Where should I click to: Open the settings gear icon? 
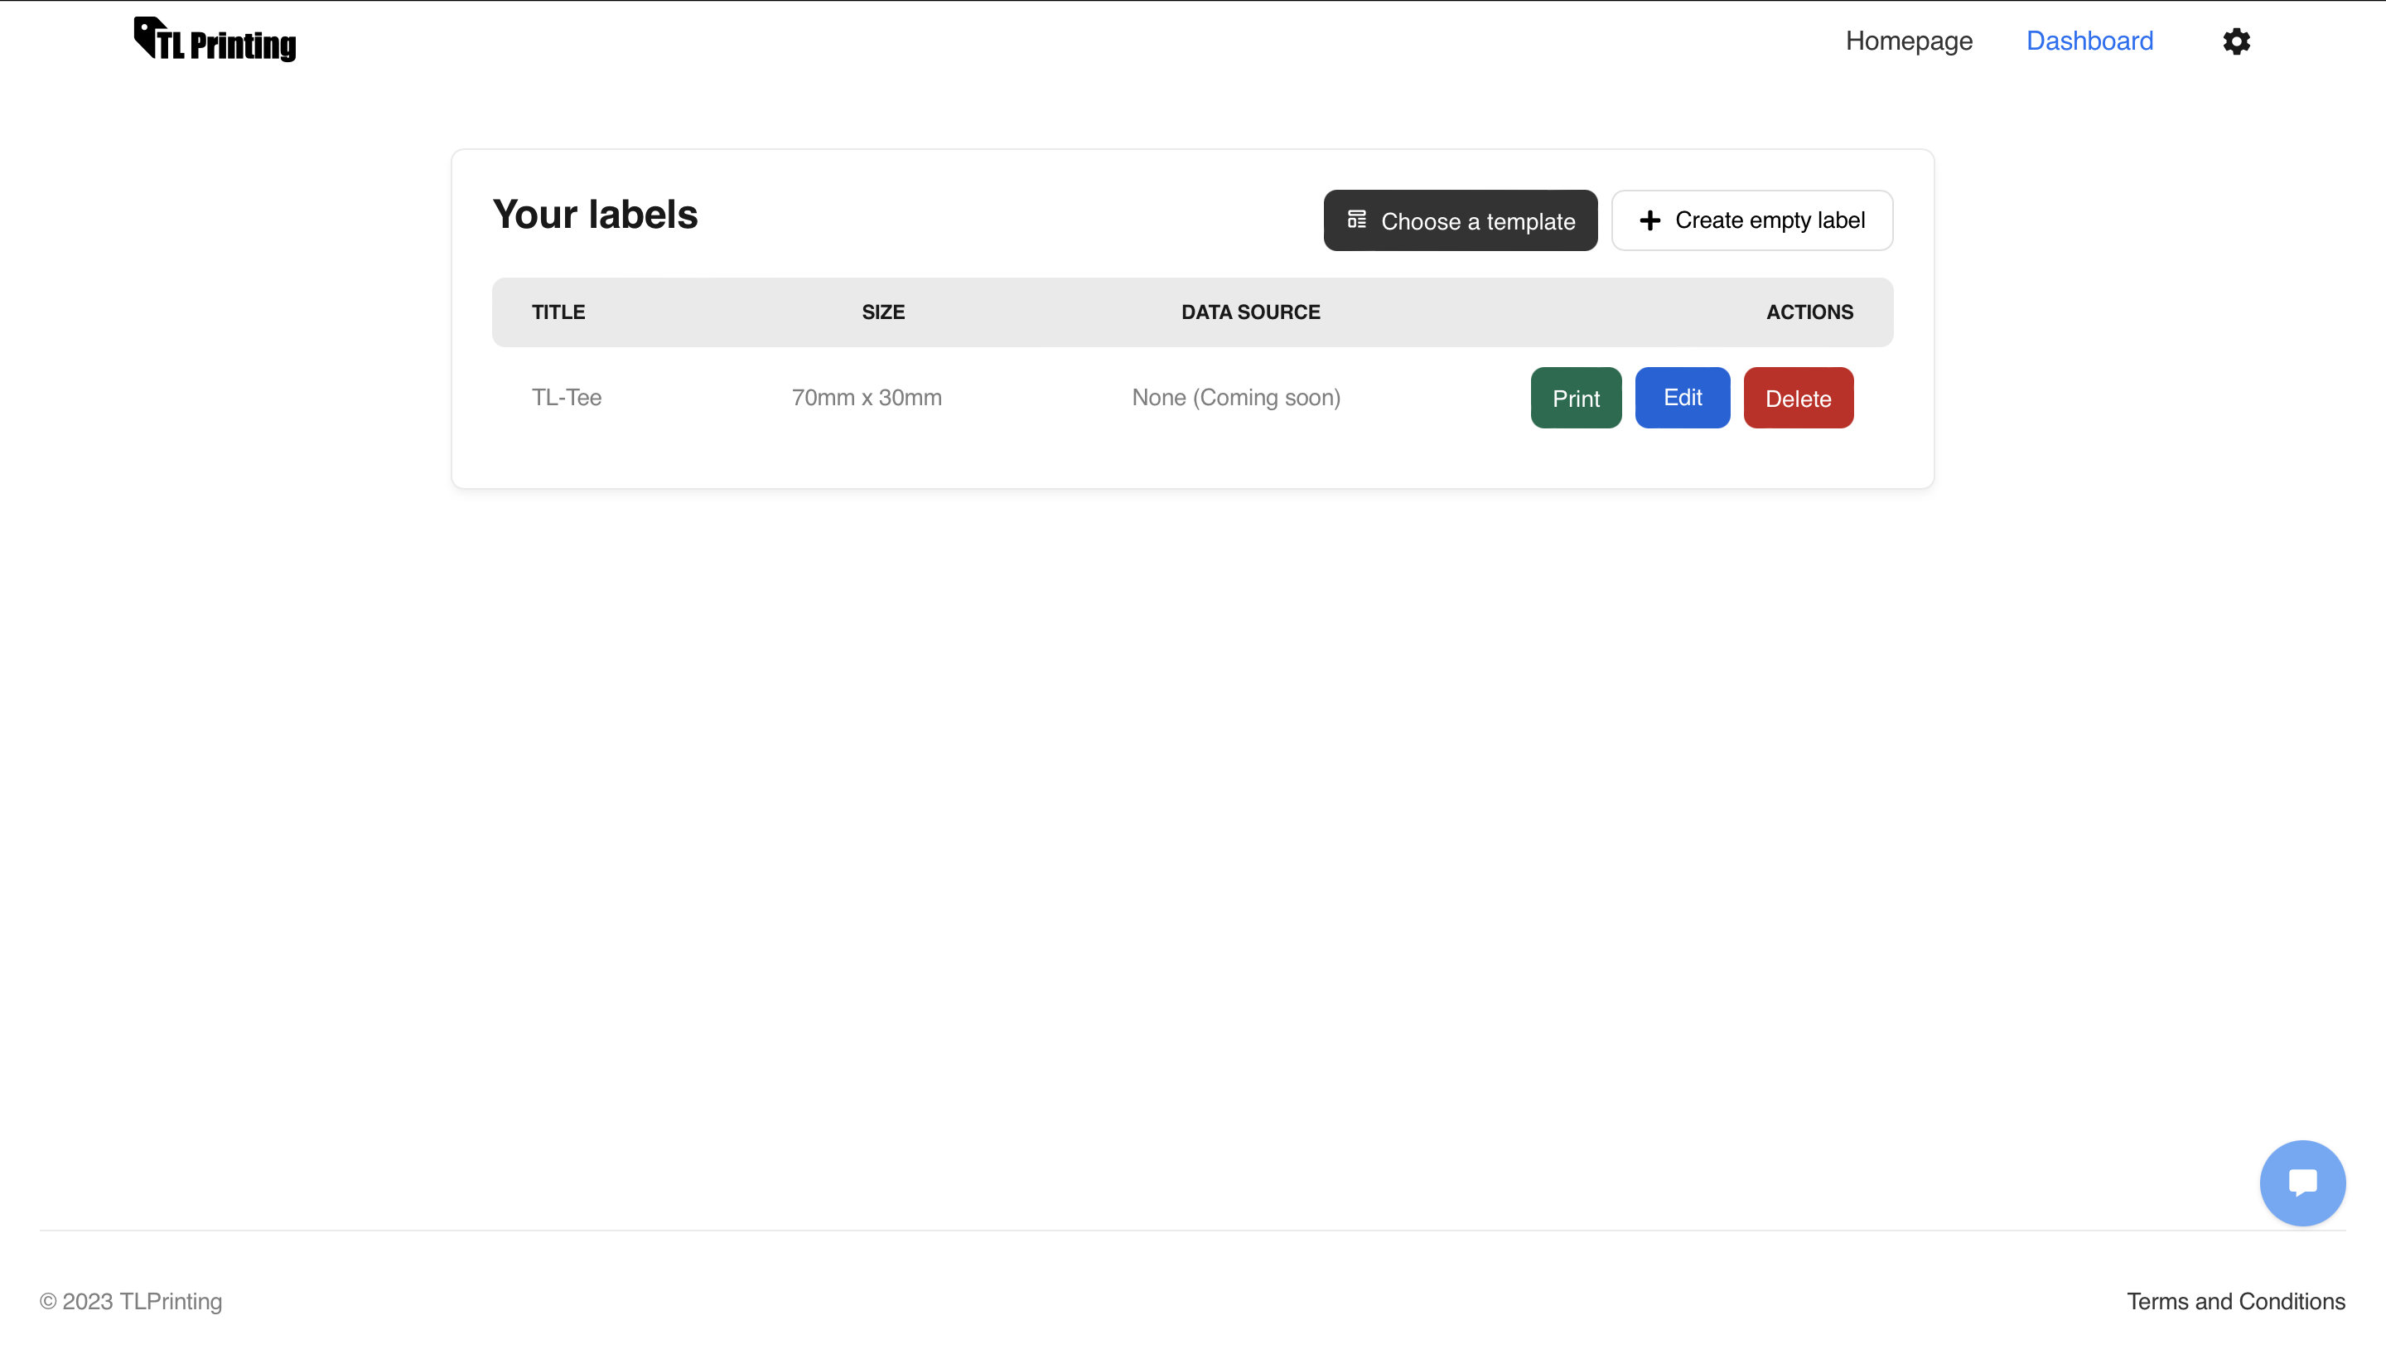[x=2236, y=41]
